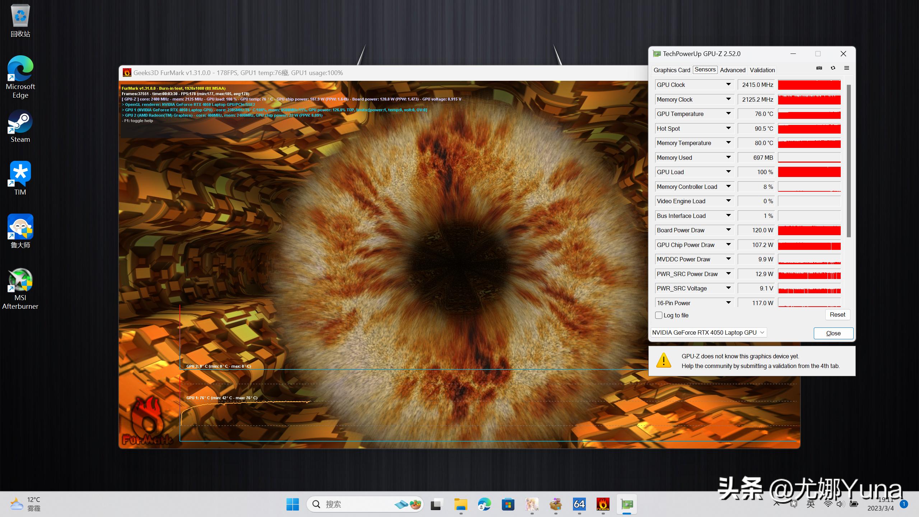Open the Steam desktop shortcut
This screenshot has width=919, height=517.
click(x=20, y=126)
